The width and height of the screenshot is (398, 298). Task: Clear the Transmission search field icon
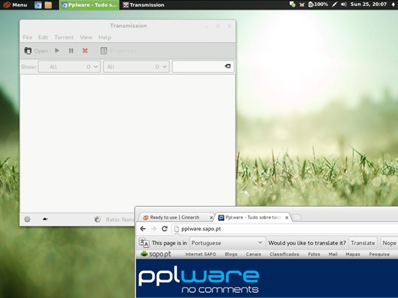(x=228, y=66)
